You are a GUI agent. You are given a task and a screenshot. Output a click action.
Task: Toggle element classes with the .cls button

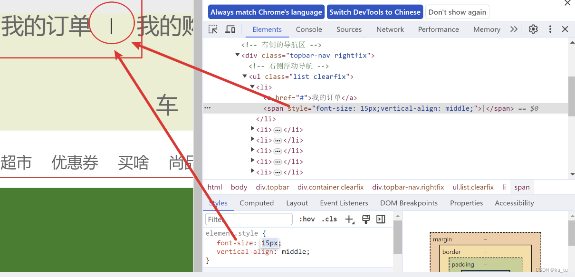[329, 219]
